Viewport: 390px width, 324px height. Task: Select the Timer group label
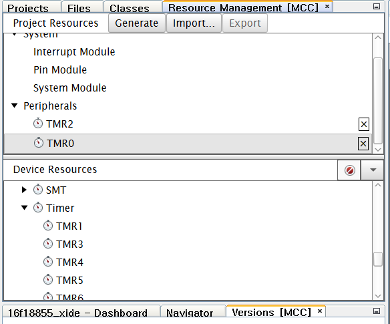[60, 208]
